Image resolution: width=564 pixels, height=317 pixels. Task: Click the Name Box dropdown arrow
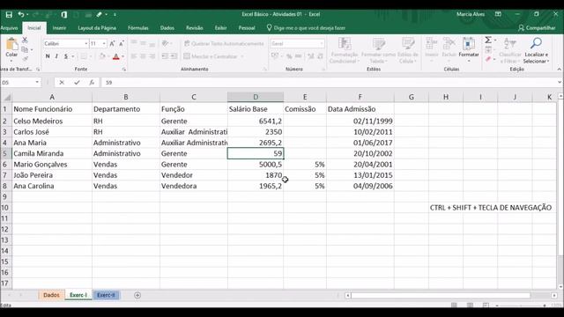point(37,82)
